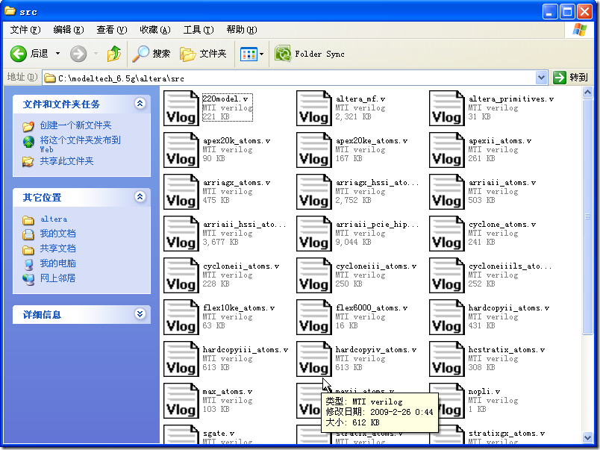Viewport: 600px width, 450px height.
Task: Open the 文件(F) menu
Action: tap(25, 30)
